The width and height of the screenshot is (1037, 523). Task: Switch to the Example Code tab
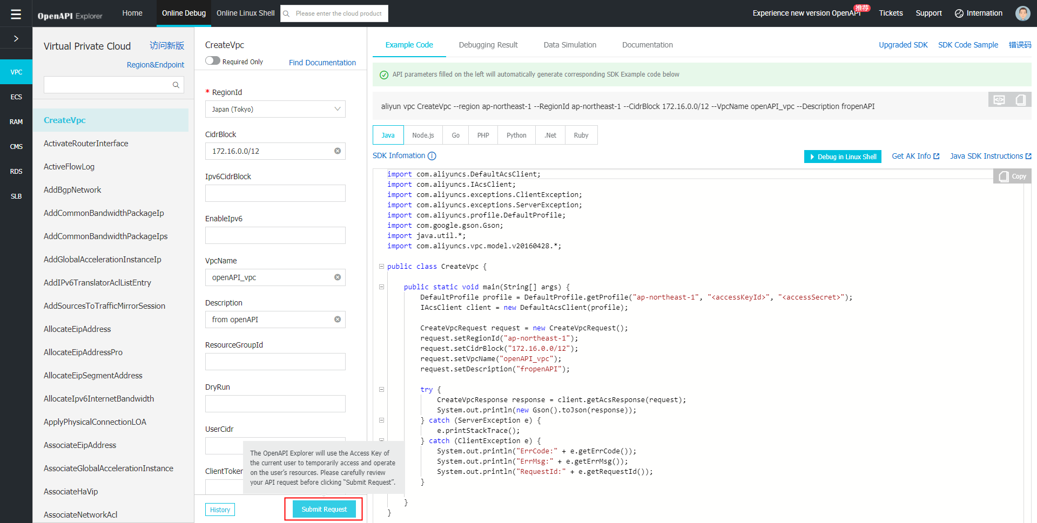409,45
